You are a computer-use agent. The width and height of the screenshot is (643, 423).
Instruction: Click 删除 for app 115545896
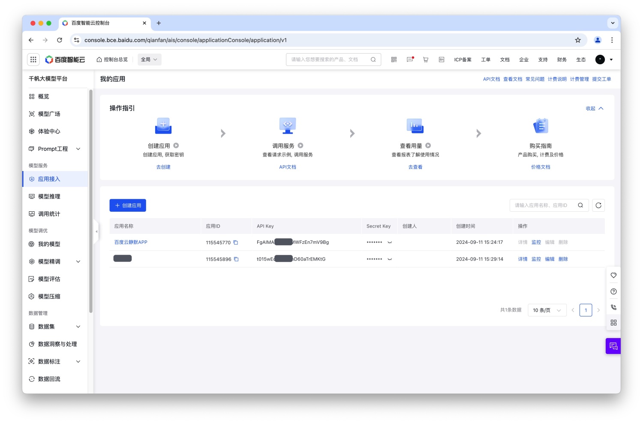click(563, 259)
